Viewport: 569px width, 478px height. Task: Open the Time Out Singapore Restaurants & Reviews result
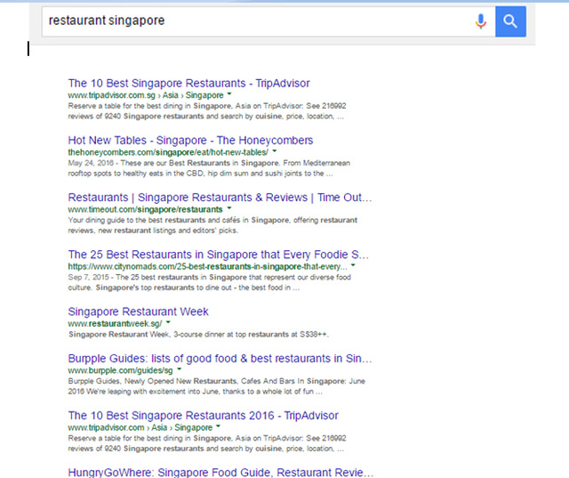(220, 198)
